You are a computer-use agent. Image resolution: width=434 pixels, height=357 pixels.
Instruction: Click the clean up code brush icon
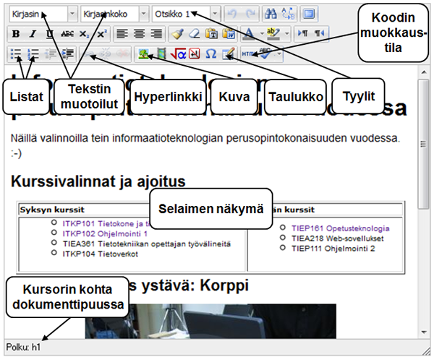click(x=177, y=34)
